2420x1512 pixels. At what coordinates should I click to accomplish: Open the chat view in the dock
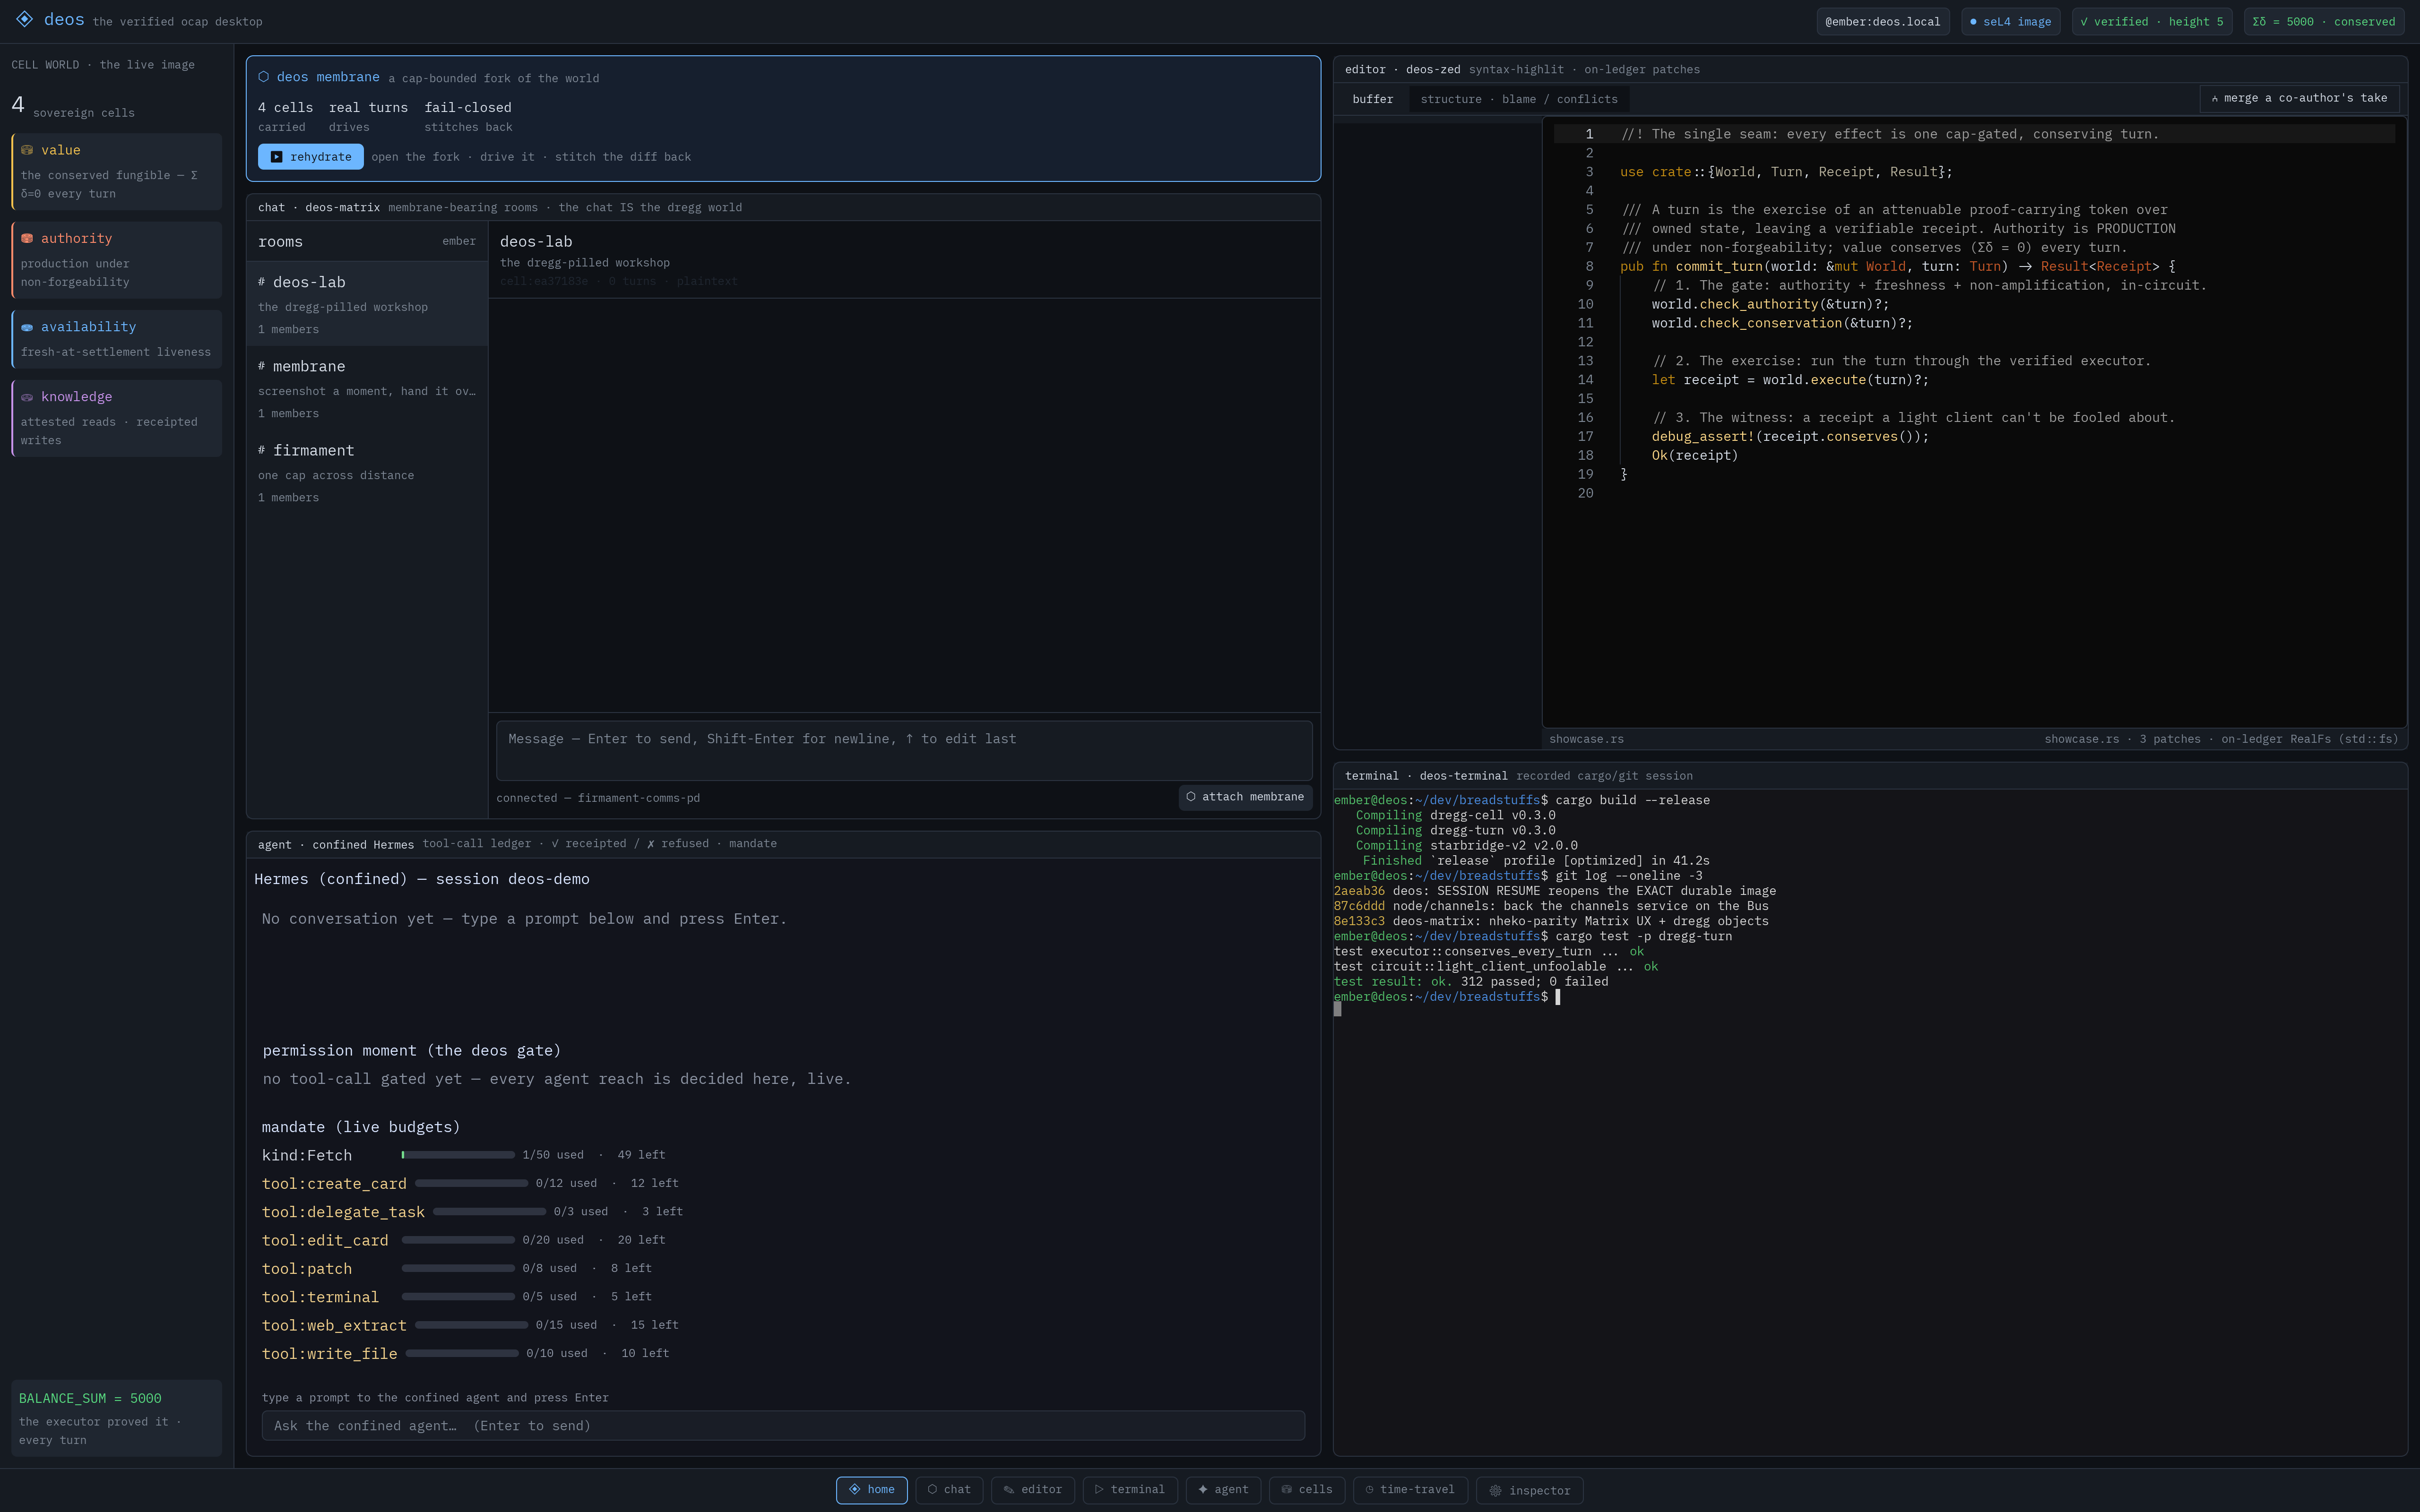coord(948,1489)
